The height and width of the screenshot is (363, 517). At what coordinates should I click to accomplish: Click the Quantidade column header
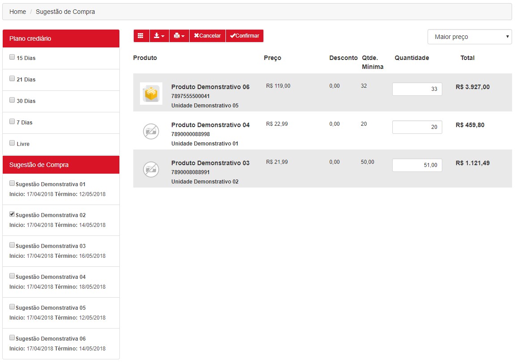412,58
